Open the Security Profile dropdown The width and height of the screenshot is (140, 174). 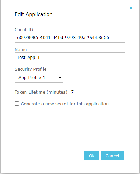[x=39, y=78]
